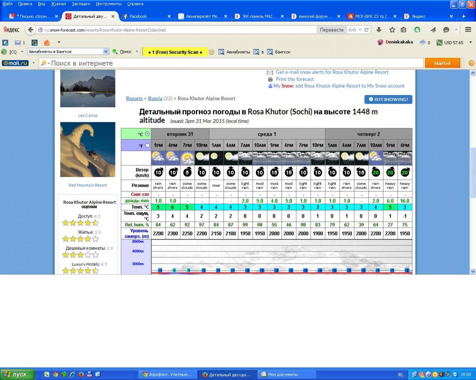Switch to the Письмо «Snow... tab

[34, 16]
